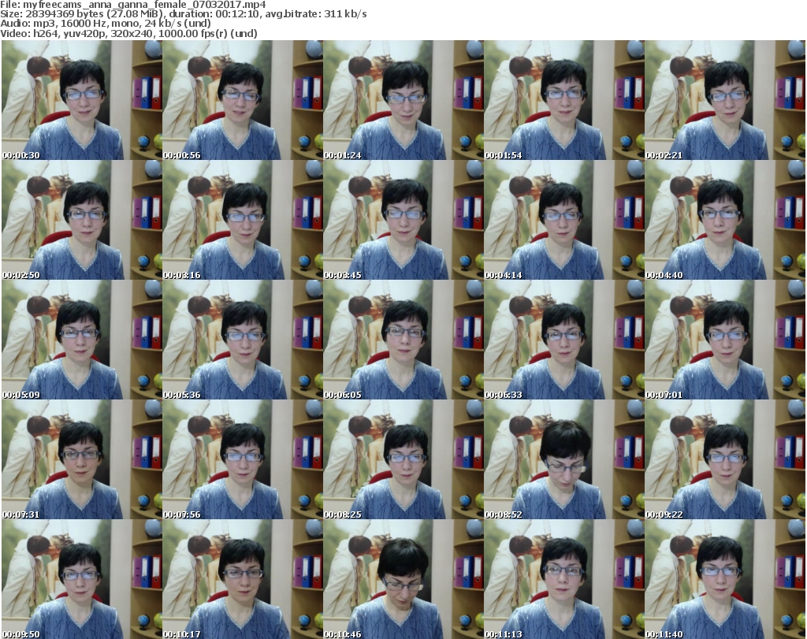The image size is (807, 639).
Task: Click the Audio mp3 info line
Action: coord(106,24)
